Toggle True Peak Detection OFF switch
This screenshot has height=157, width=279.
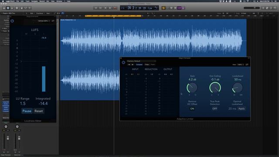coord(215,109)
